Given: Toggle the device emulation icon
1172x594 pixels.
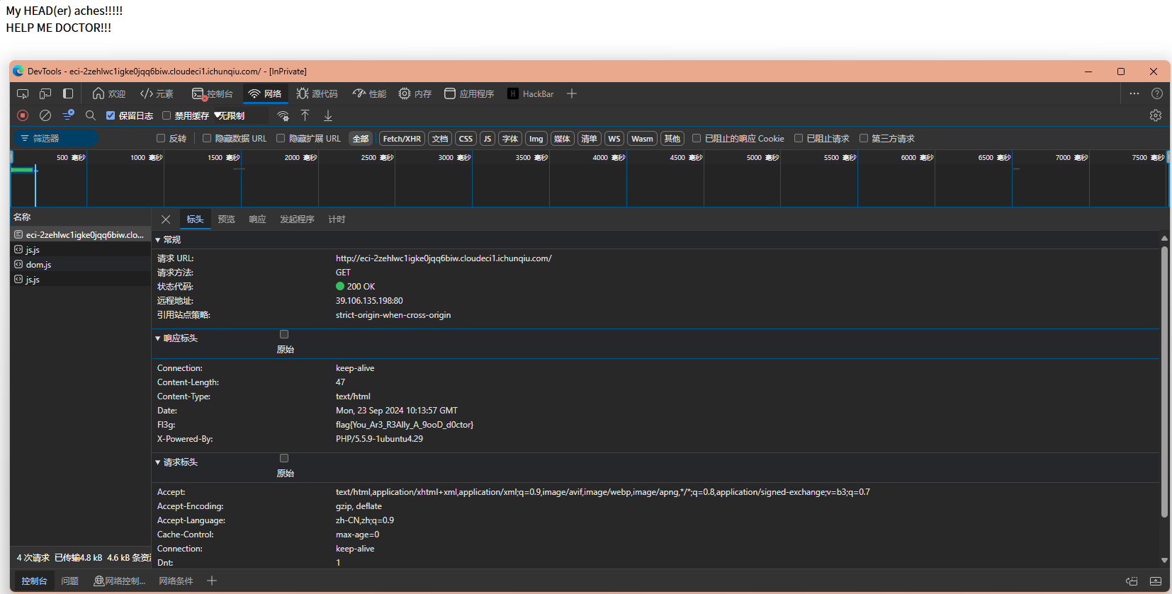Looking at the screenshot, I should point(45,93).
